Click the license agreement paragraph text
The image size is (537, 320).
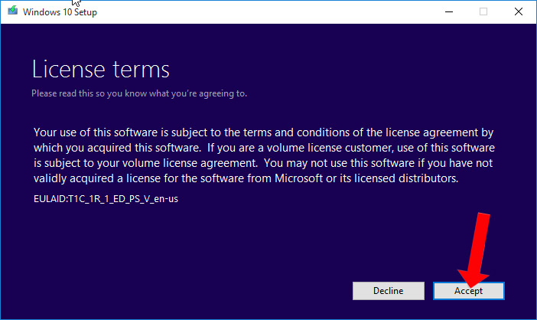264,155
